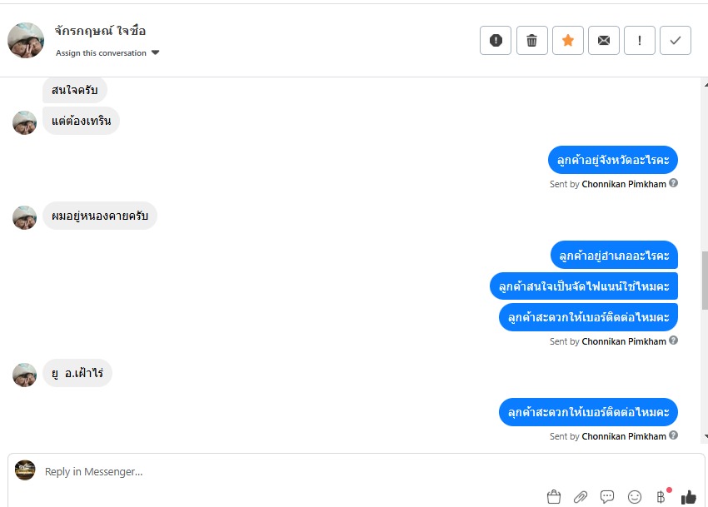This screenshot has height=507, width=708.
Task: Mark conversation done with checkmark
Action: pos(676,40)
